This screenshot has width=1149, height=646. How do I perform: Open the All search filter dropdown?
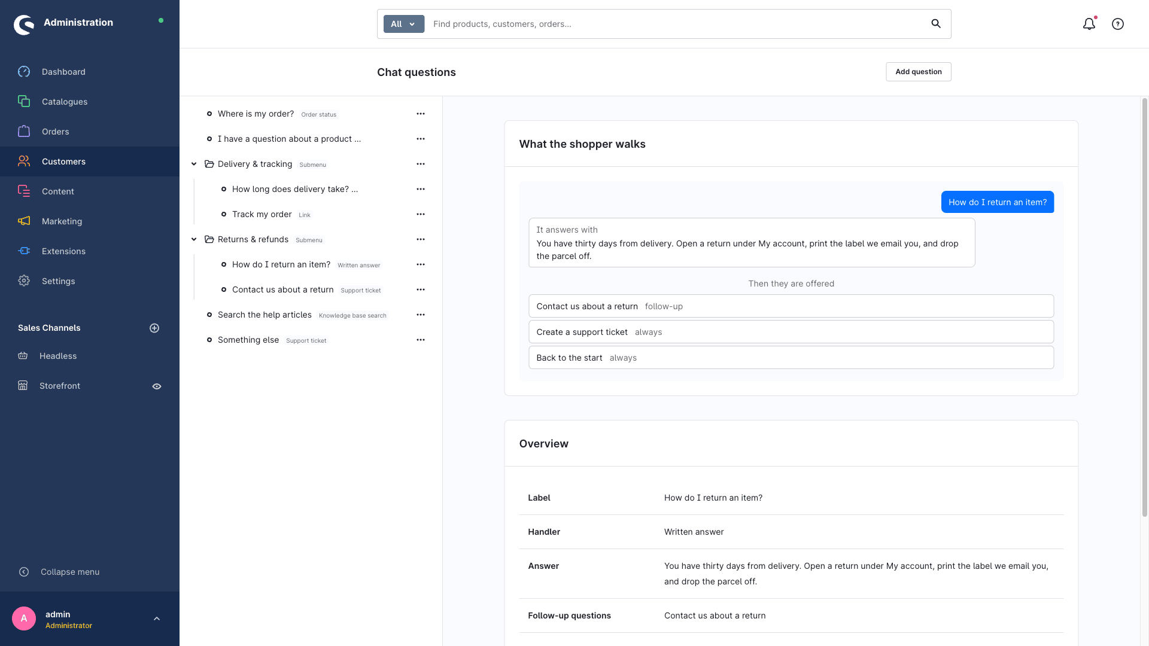404,24
